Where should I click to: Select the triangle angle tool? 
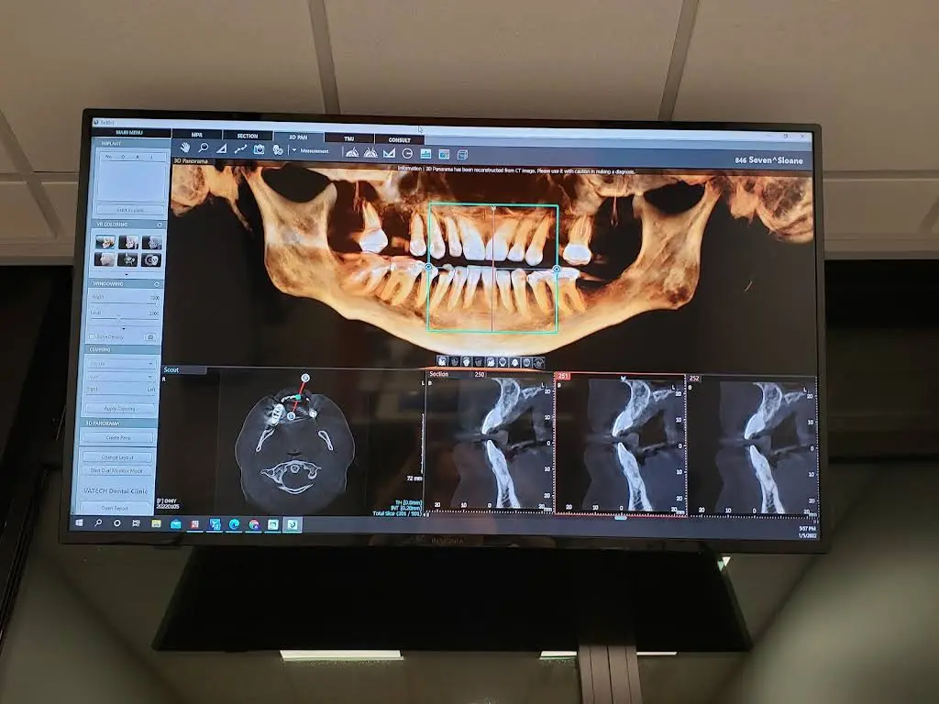coord(222,148)
